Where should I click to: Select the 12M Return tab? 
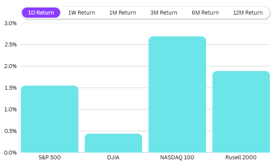pyautogui.click(x=248, y=13)
